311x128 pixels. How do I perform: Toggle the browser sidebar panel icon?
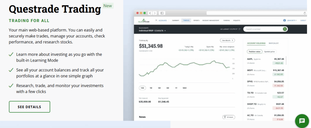(162, 13)
